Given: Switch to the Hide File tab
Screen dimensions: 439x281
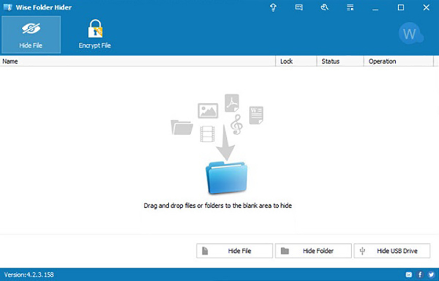Looking at the screenshot, I should 31,34.
